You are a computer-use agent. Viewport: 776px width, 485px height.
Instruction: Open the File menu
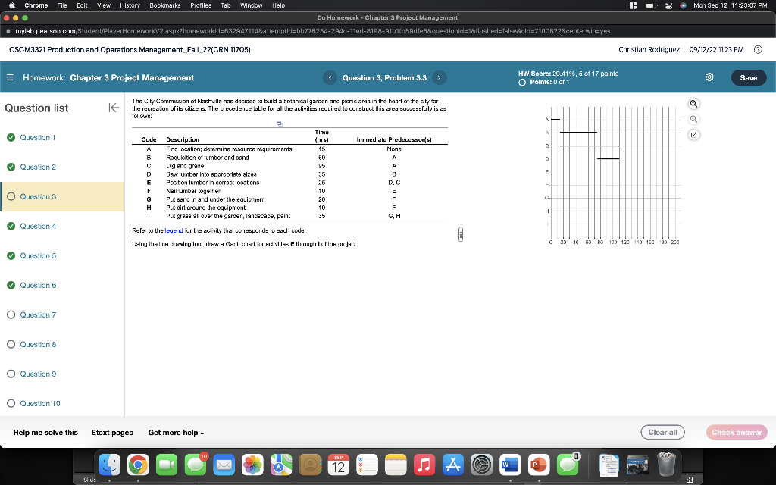click(62, 5)
